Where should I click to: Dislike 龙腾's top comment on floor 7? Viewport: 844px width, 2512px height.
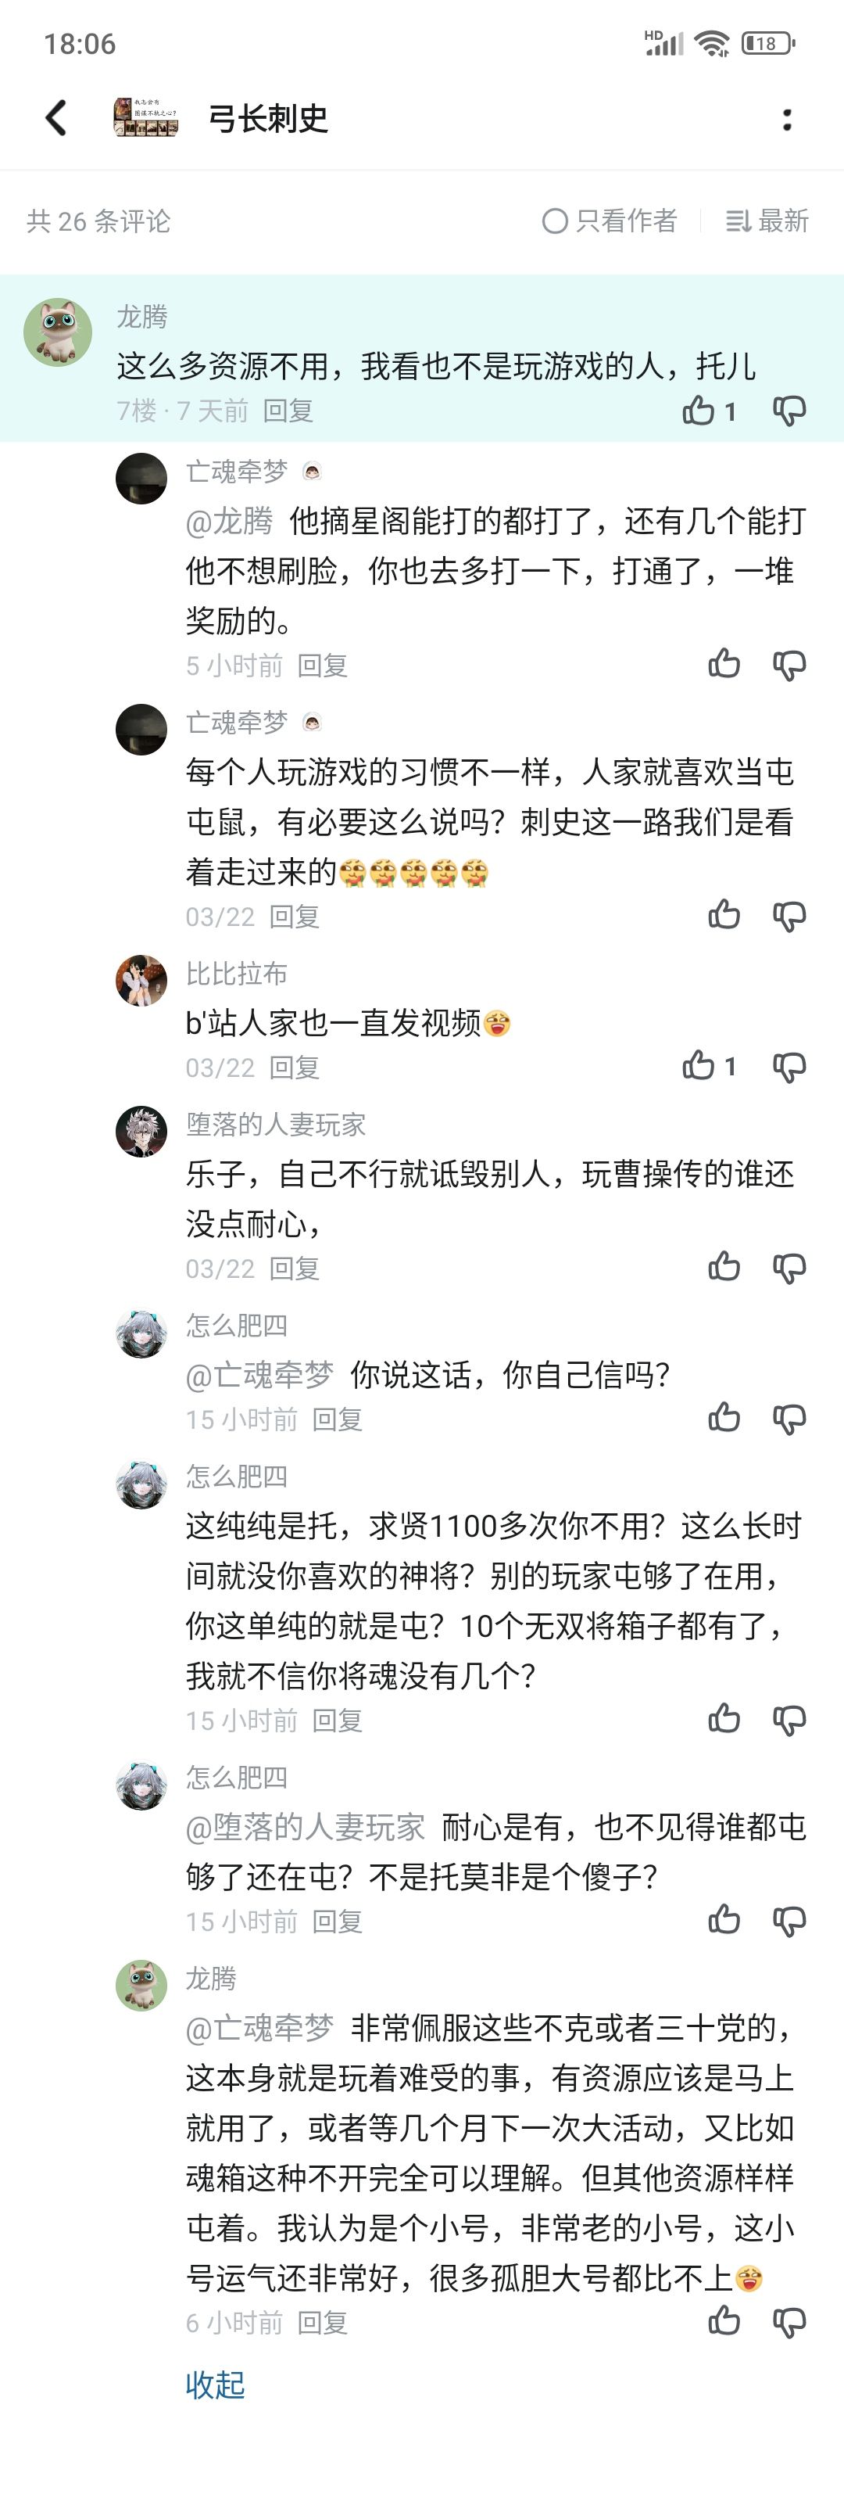[x=789, y=411]
